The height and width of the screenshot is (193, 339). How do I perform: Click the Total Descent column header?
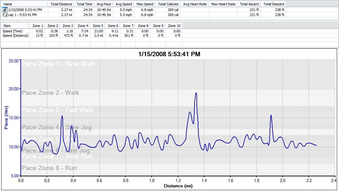pyautogui.click(x=274, y=4)
